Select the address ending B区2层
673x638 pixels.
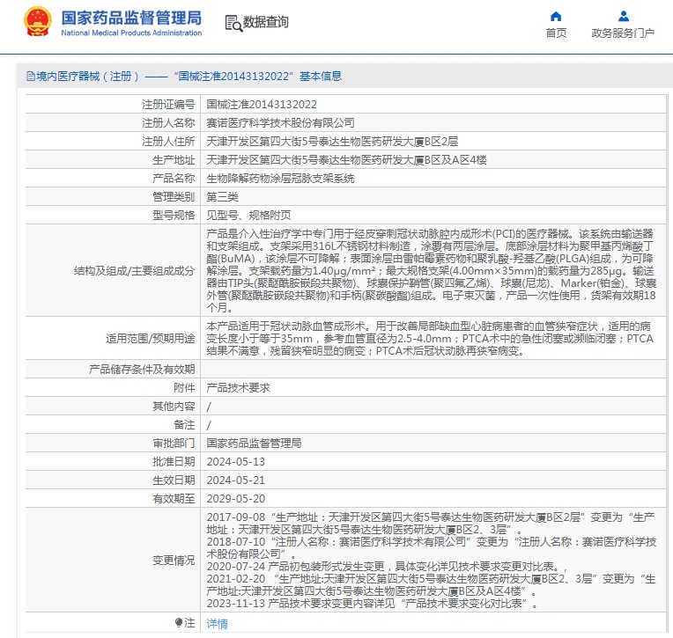[x=332, y=141]
